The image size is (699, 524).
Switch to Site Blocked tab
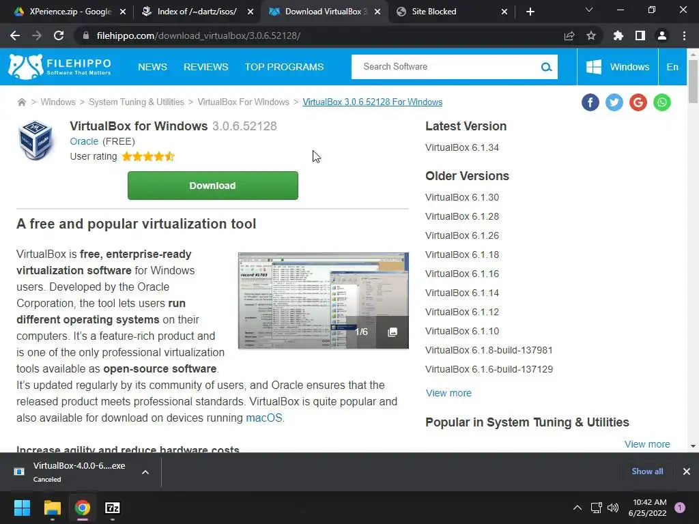point(452,12)
